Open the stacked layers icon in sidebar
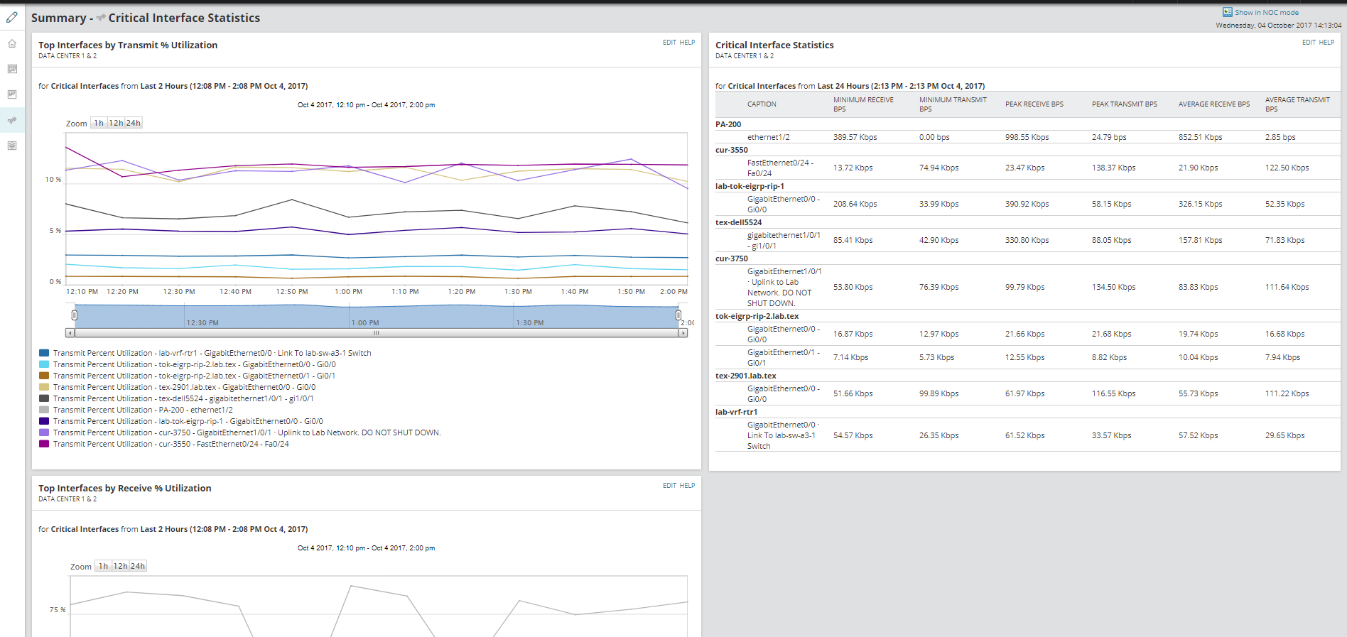The width and height of the screenshot is (1347, 637). click(12, 146)
